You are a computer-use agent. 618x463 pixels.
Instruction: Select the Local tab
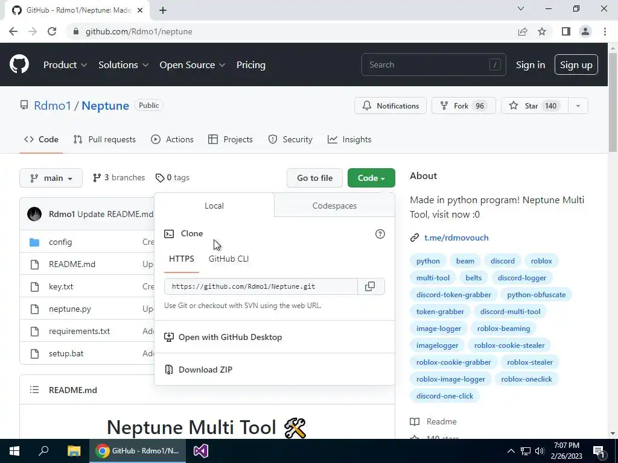(214, 206)
